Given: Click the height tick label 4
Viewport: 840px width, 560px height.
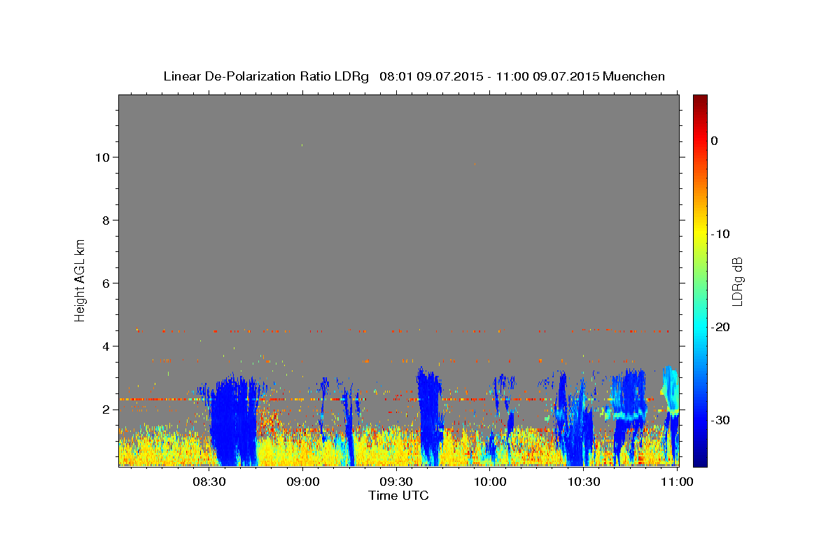Looking at the screenshot, I should pos(106,346).
